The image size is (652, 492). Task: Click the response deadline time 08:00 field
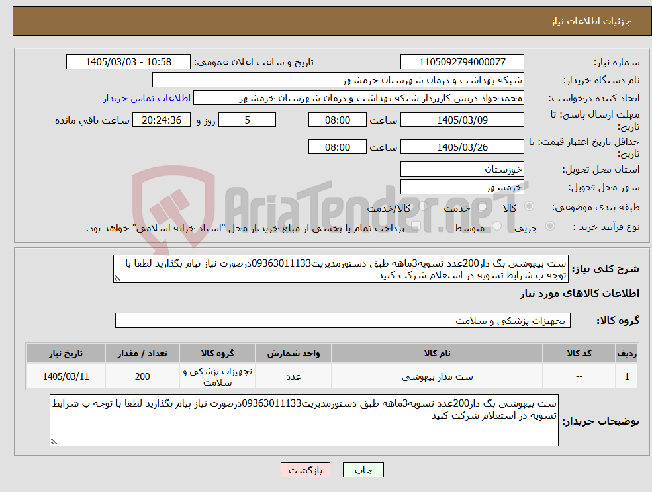[x=337, y=120]
